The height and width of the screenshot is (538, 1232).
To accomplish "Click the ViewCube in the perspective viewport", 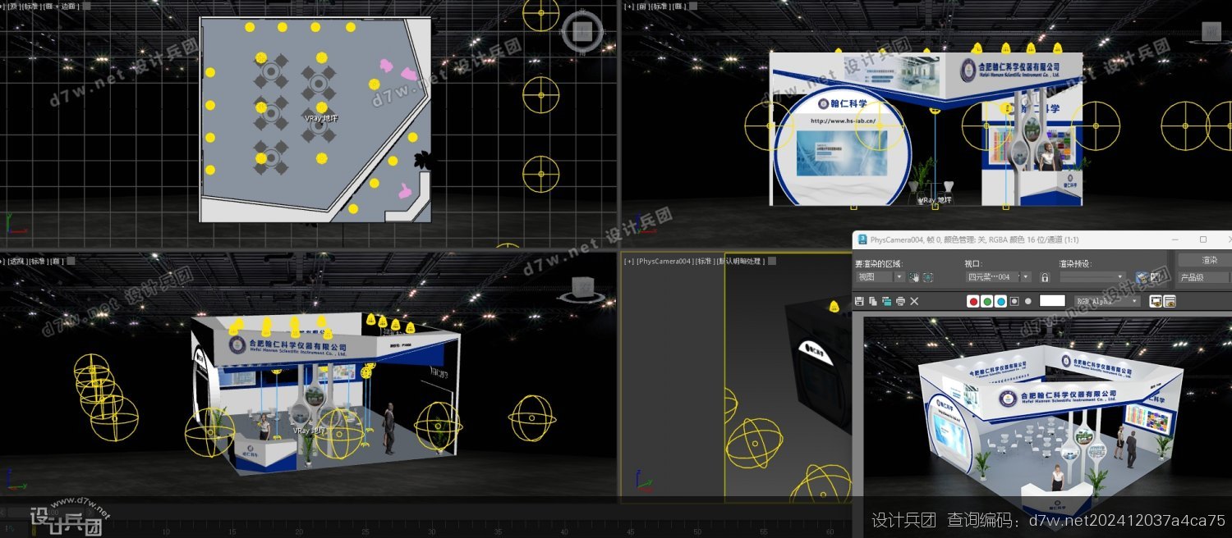I will click(582, 287).
